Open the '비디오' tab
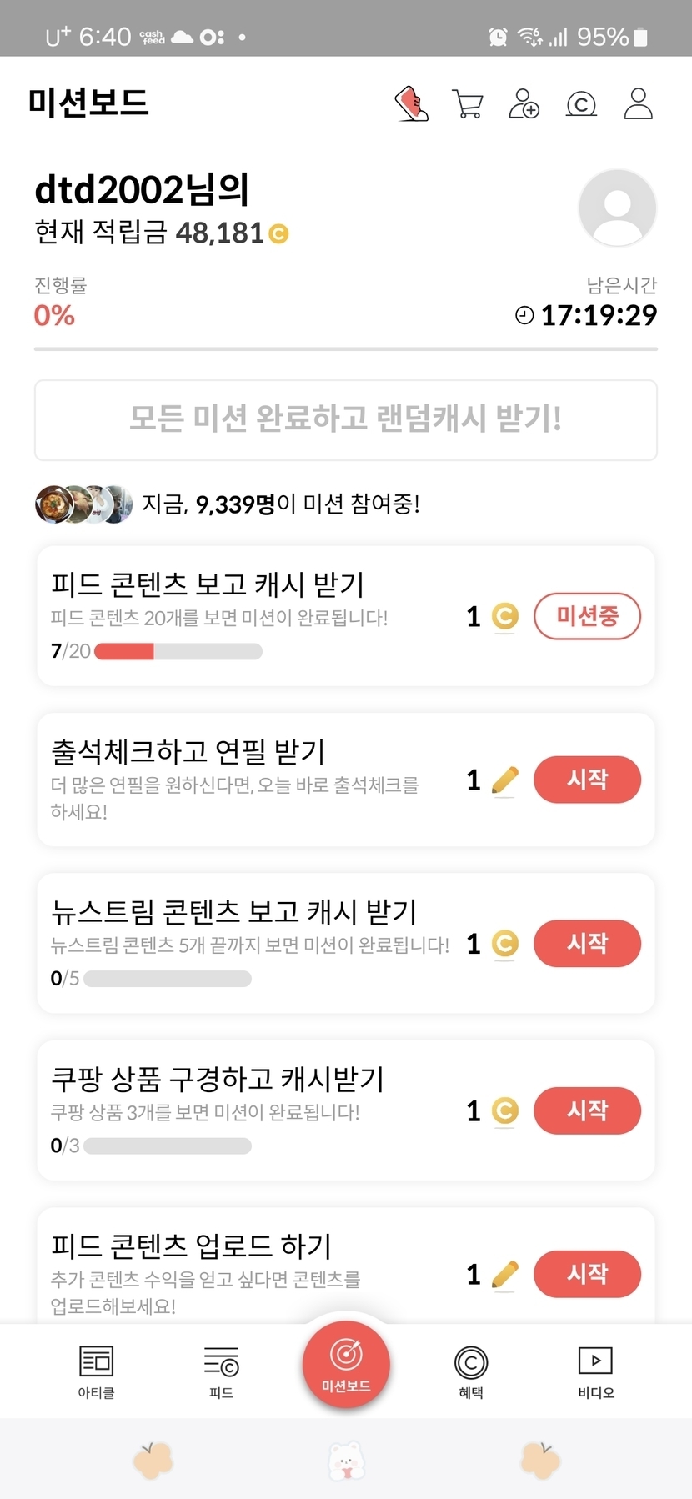This screenshot has width=692, height=1499. click(x=596, y=1371)
